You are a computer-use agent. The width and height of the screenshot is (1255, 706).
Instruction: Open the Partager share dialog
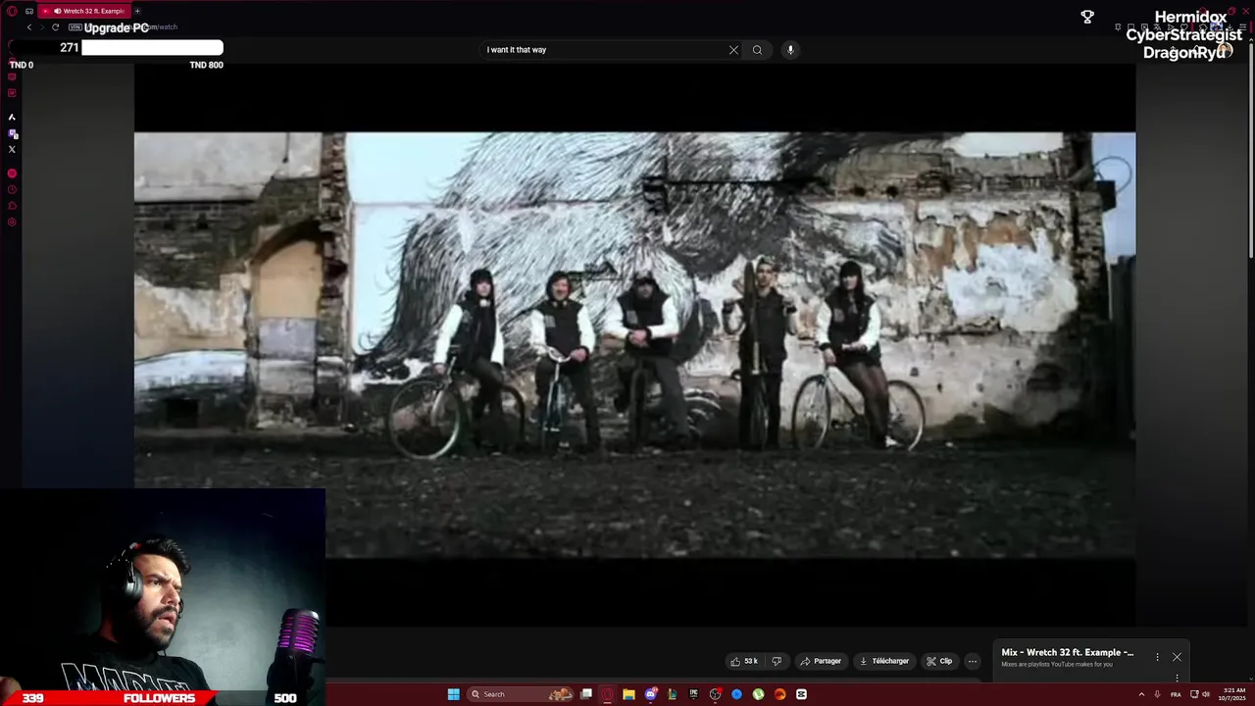tap(821, 661)
